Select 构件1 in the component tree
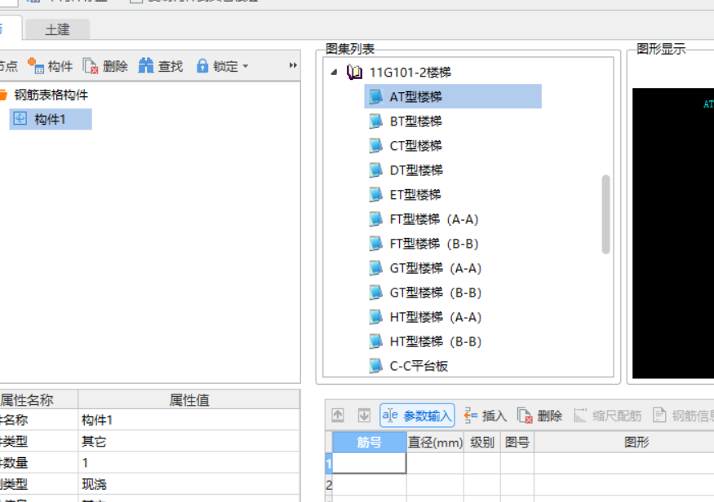The height and width of the screenshot is (502, 714). coord(51,119)
